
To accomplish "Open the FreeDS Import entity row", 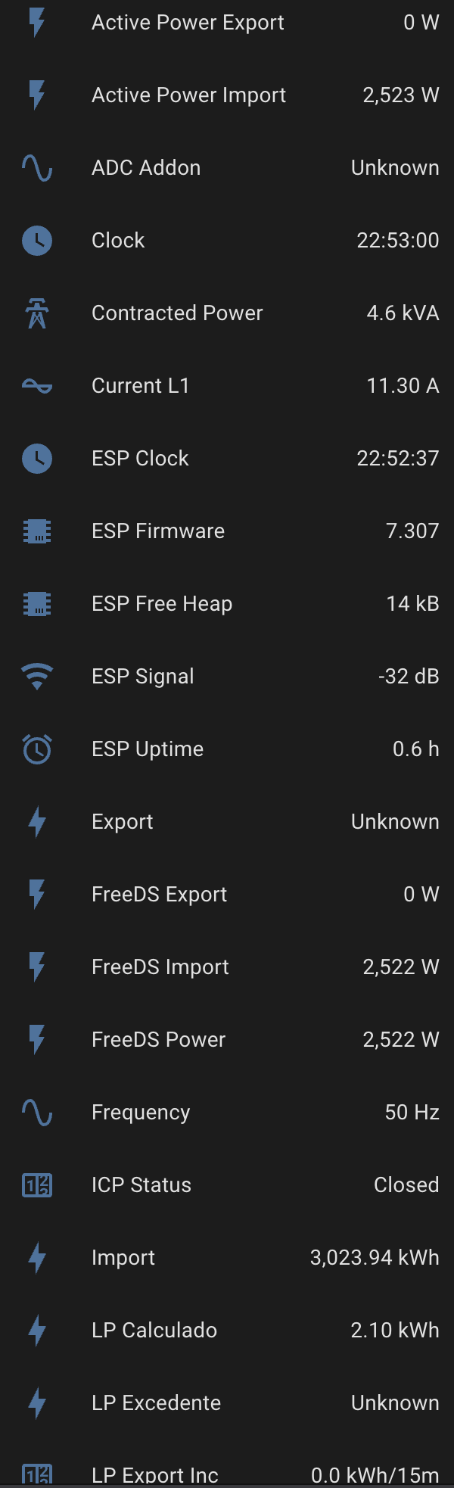I will [160, 967].
